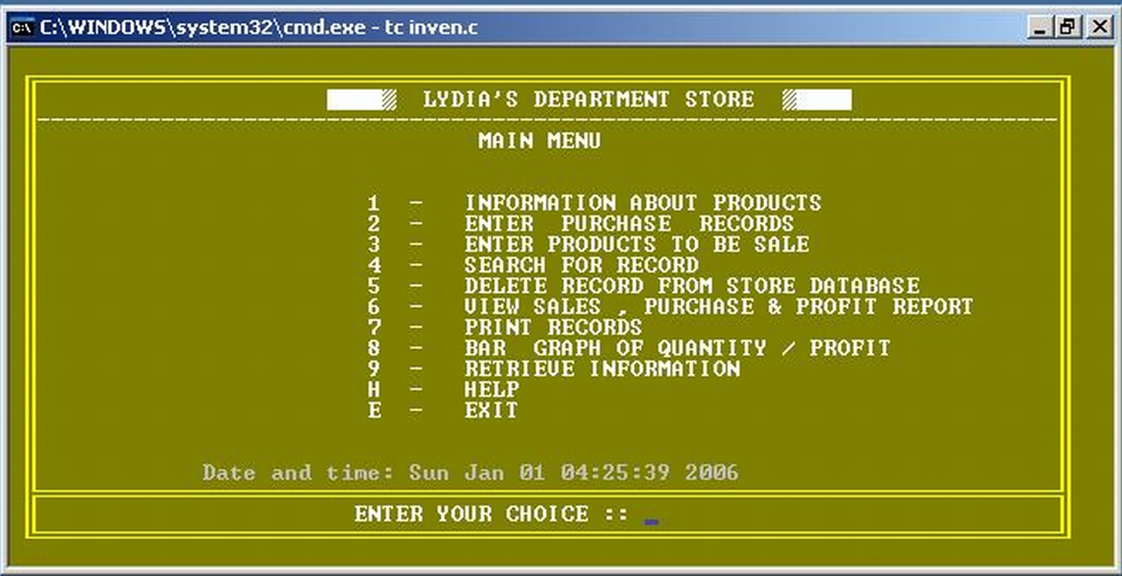Viewport: 1122px width, 576px height.
Task: Click the timestamp 'Sun Jan 01 04:25:39 2006'
Action: pyautogui.click(x=574, y=473)
